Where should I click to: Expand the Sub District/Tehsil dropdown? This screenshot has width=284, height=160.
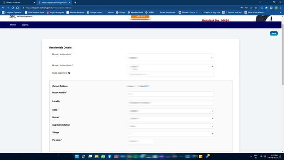171,126
